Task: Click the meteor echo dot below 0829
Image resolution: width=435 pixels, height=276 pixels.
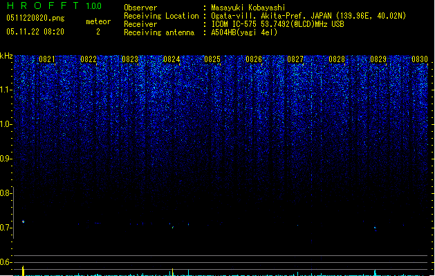Action: [375, 228]
